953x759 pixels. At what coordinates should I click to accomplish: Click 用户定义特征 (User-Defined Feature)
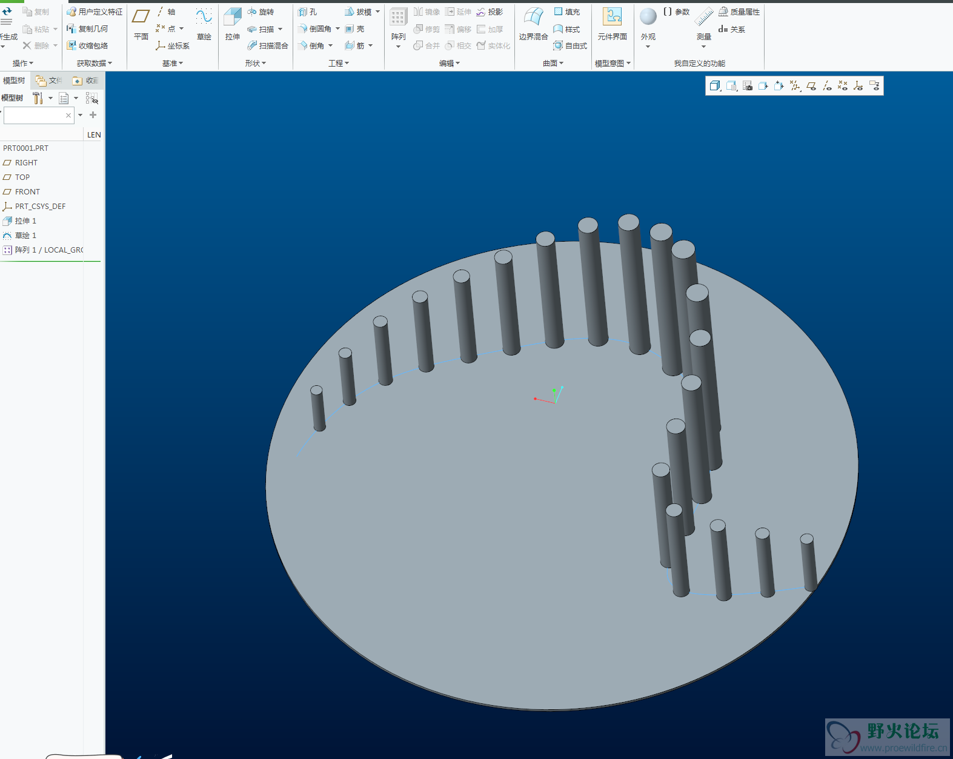tap(95, 12)
